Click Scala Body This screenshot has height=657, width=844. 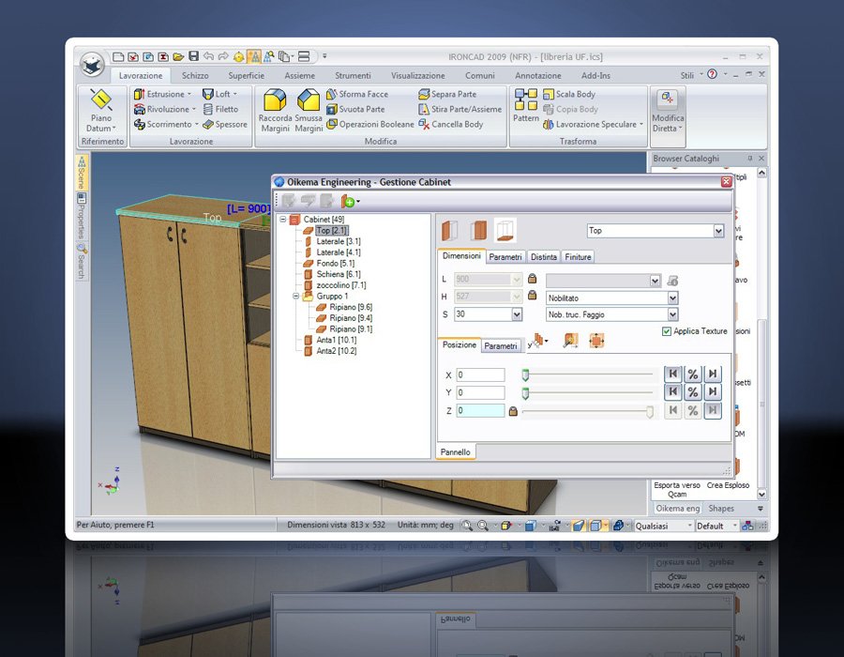point(569,94)
